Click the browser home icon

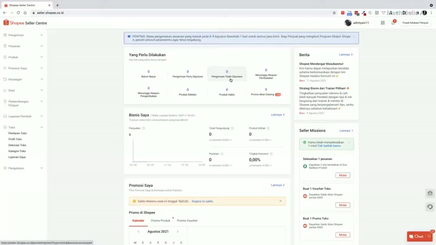coord(25,13)
